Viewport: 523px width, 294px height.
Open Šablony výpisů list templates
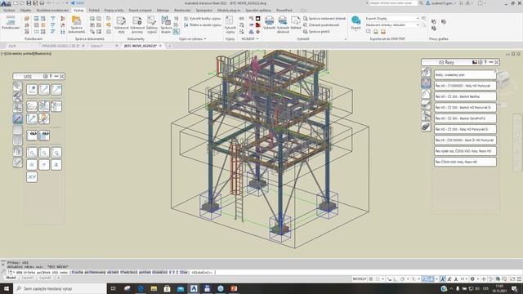[x=152, y=24]
